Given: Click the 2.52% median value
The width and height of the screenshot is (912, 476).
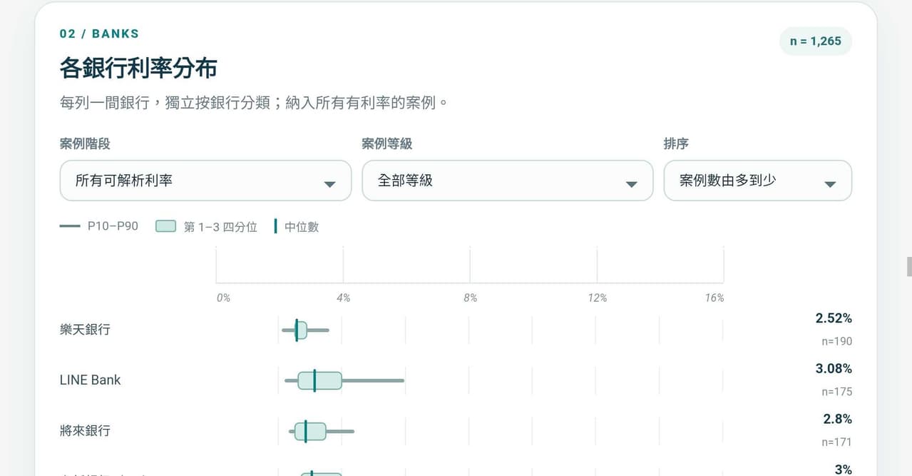Looking at the screenshot, I should click(x=834, y=318).
